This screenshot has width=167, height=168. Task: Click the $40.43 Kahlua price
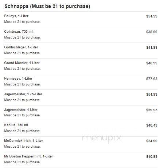click(152, 125)
